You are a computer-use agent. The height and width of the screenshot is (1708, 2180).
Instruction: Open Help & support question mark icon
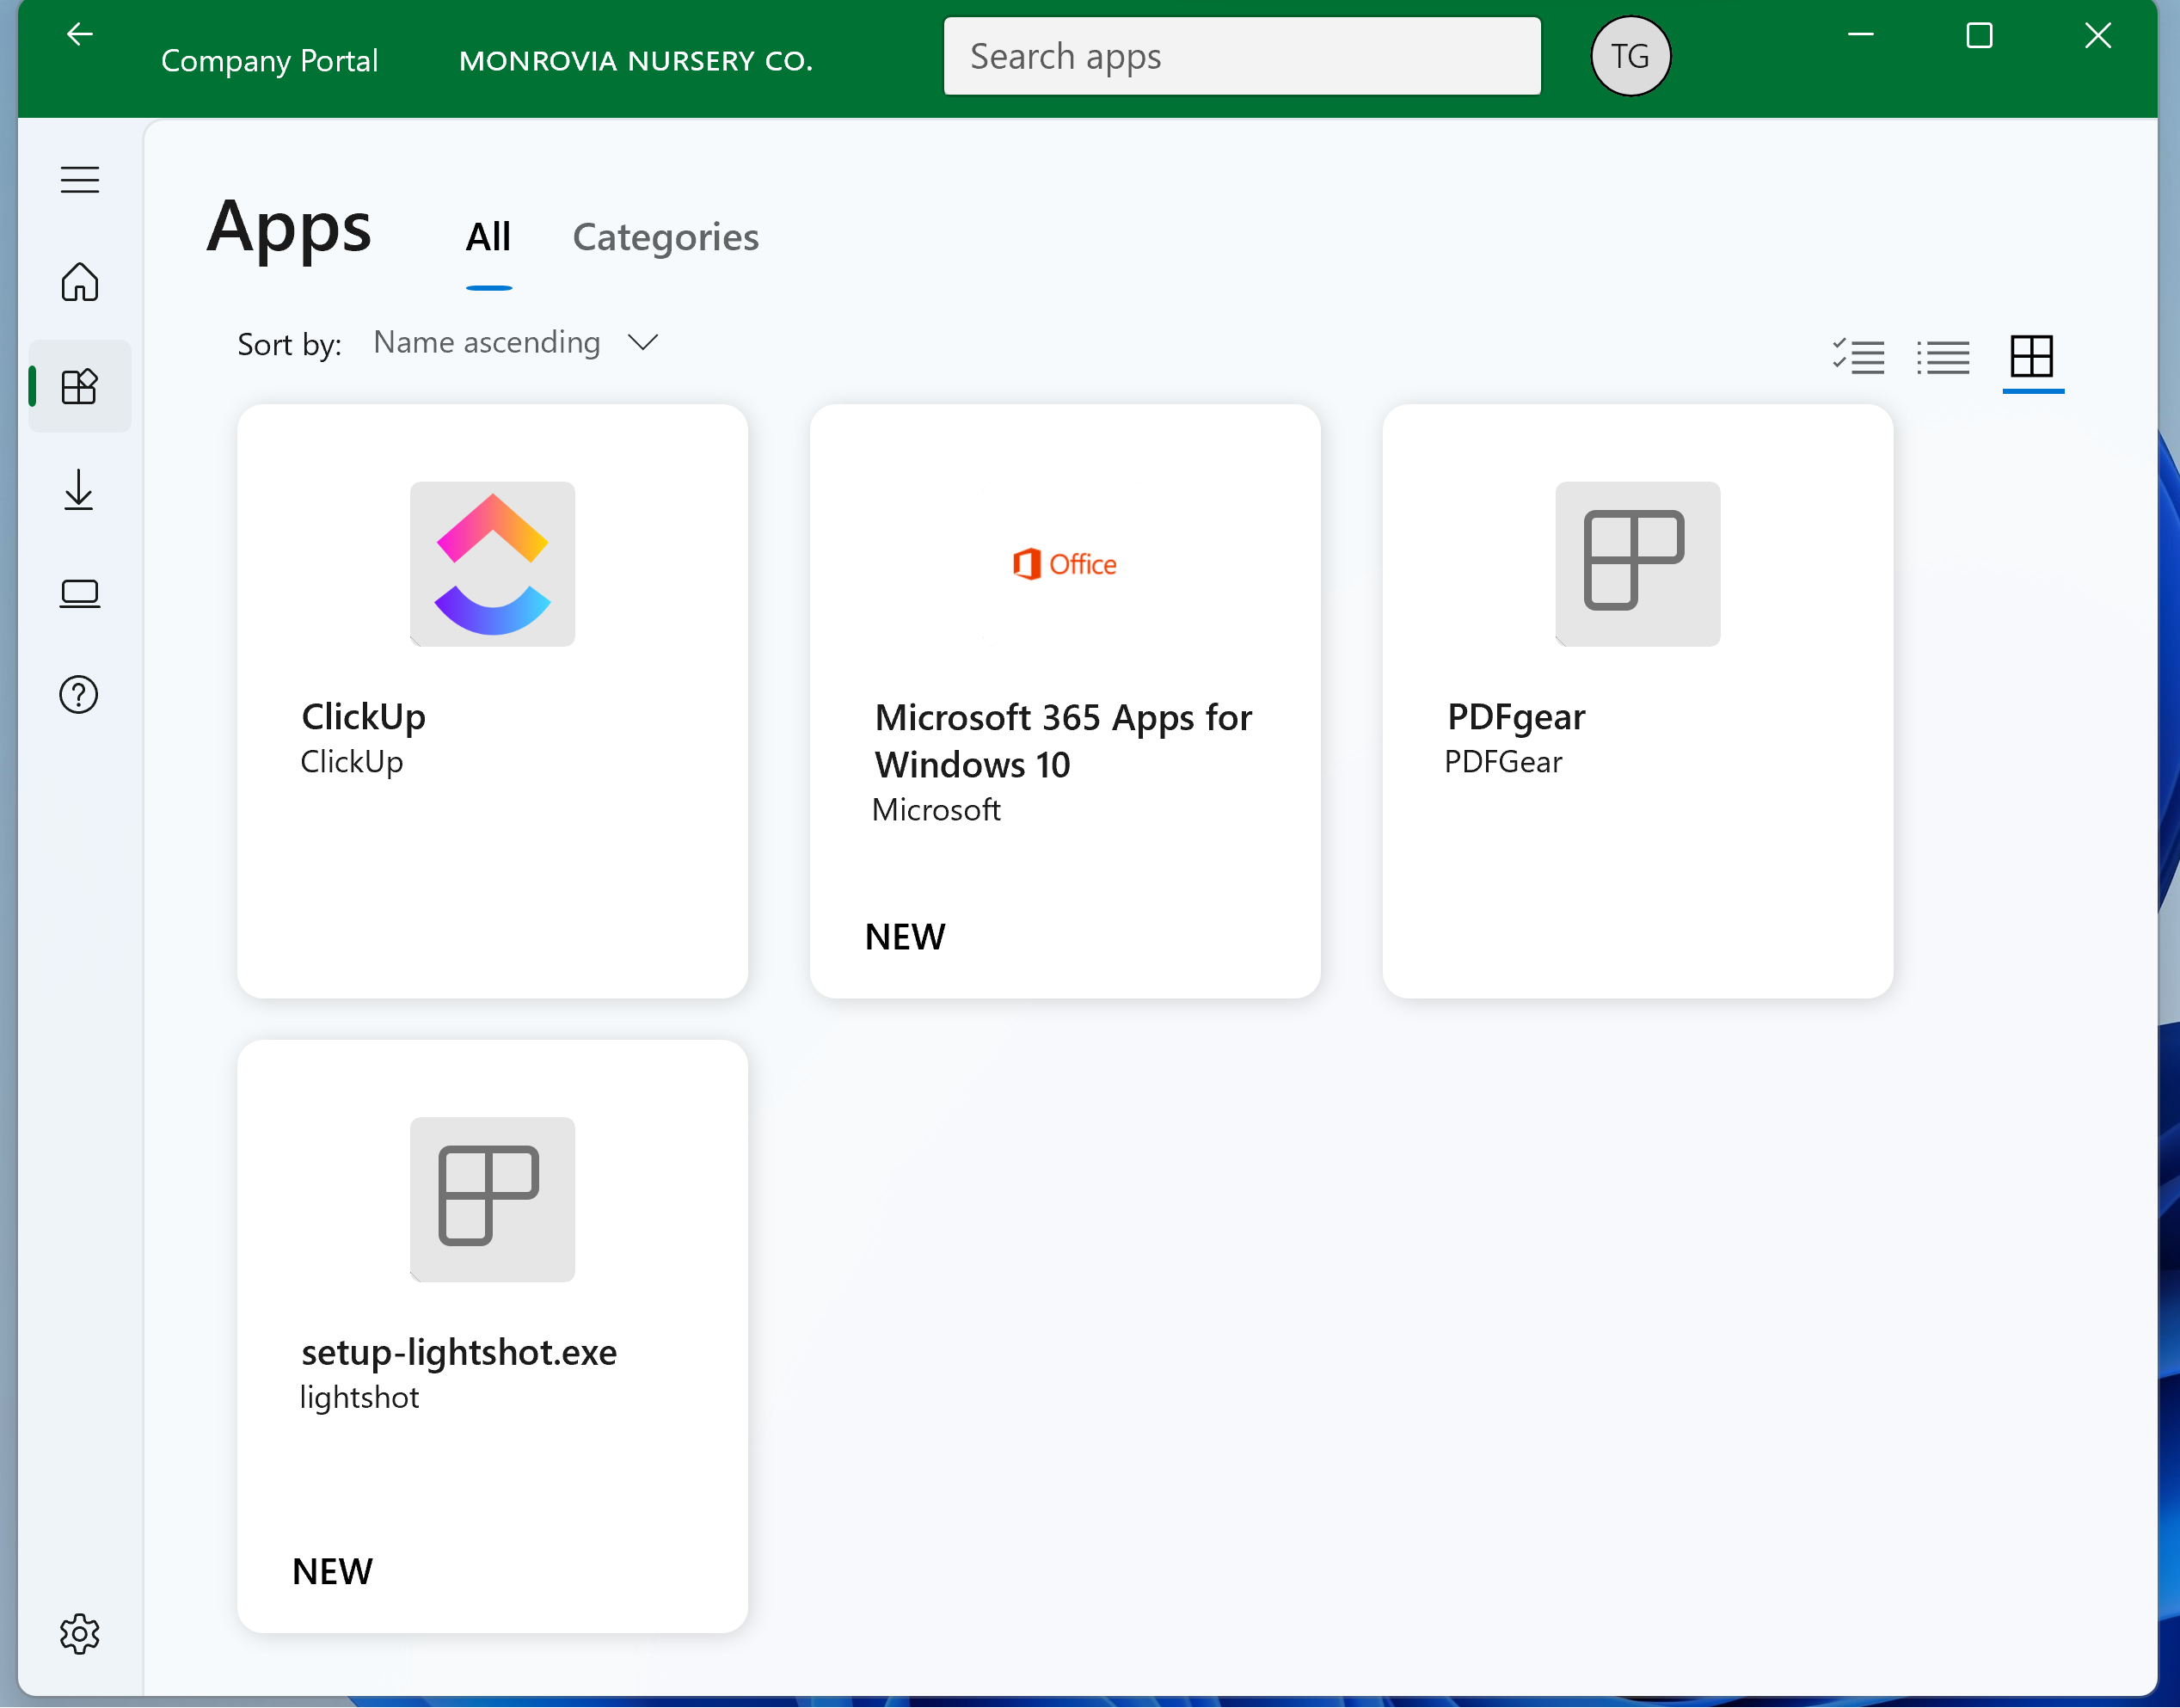(x=79, y=695)
